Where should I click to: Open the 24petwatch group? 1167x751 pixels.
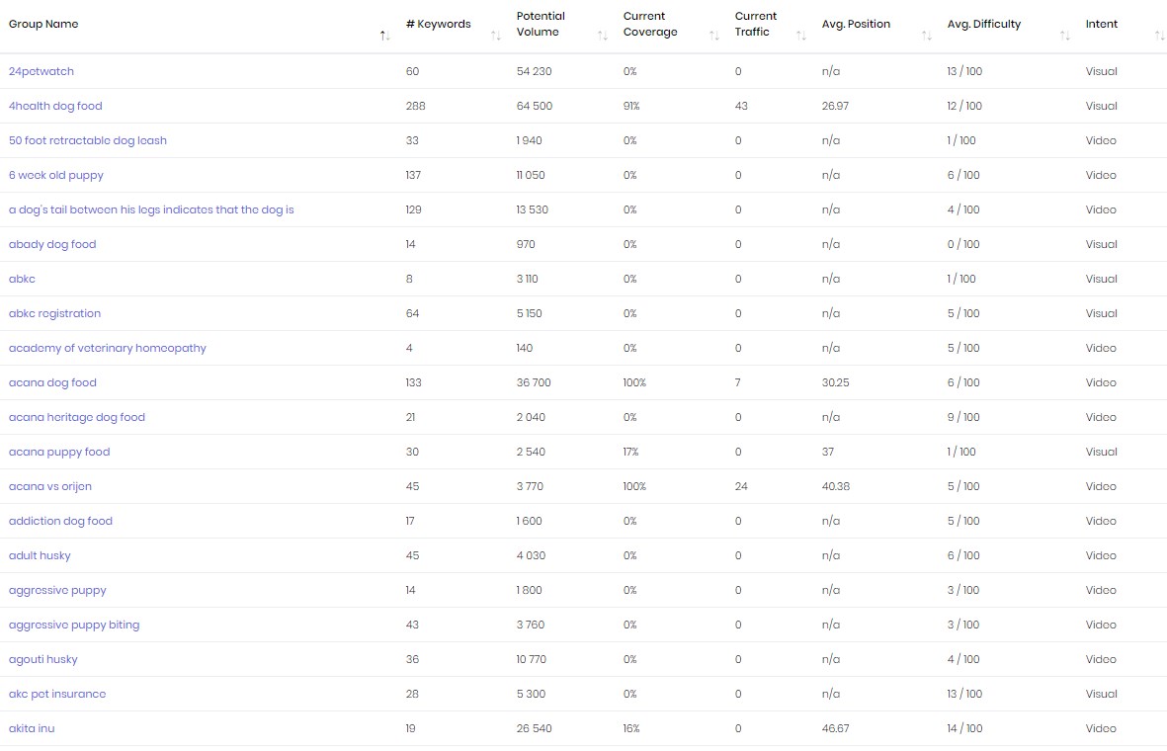pyautogui.click(x=41, y=71)
